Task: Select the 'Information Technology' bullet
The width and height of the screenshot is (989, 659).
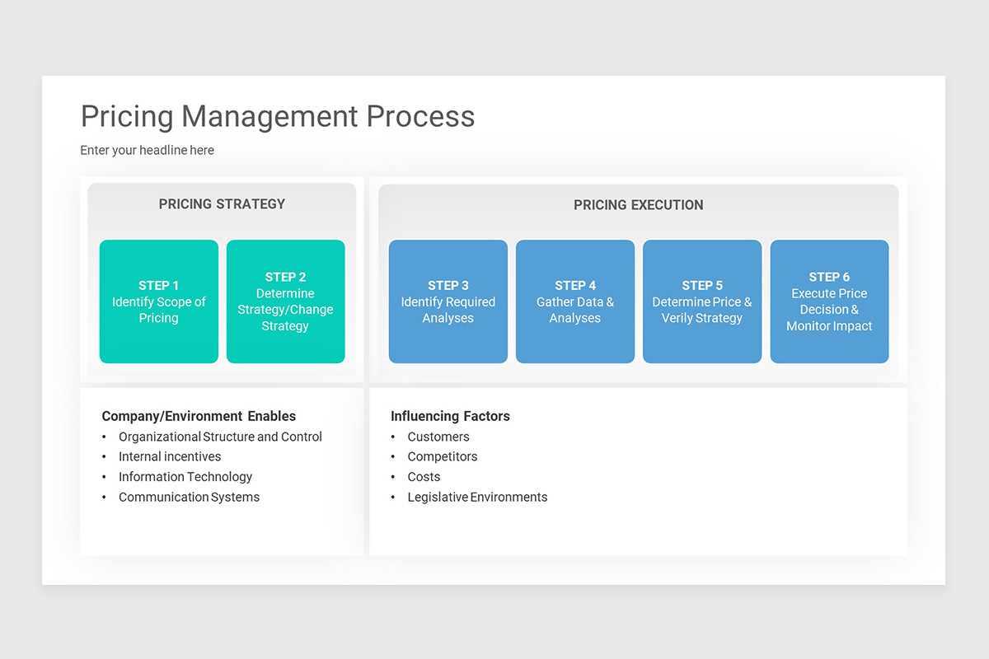Action: 185,477
